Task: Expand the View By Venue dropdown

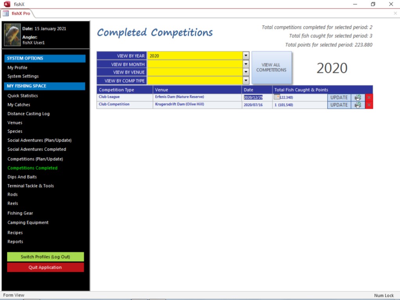Action: click(246, 72)
